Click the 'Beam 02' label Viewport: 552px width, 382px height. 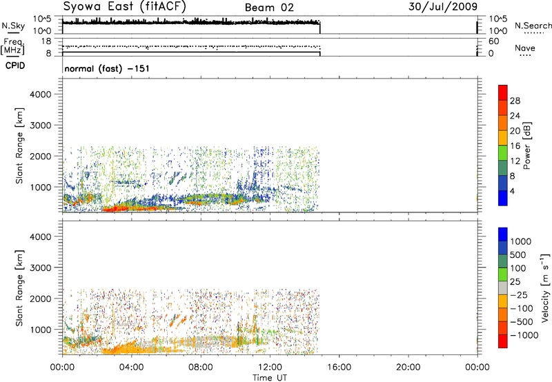pos(269,8)
